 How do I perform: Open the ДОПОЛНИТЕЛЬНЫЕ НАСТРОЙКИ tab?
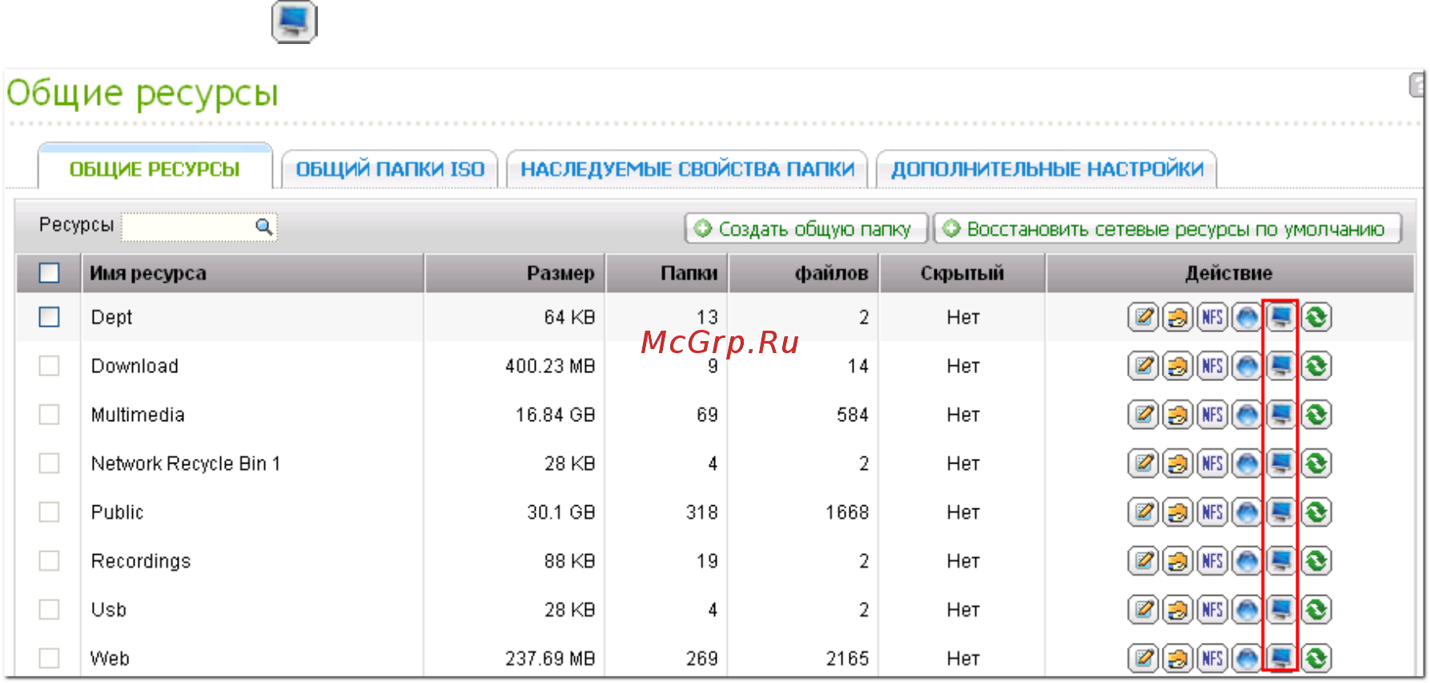pyautogui.click(x=1046, y=169)
